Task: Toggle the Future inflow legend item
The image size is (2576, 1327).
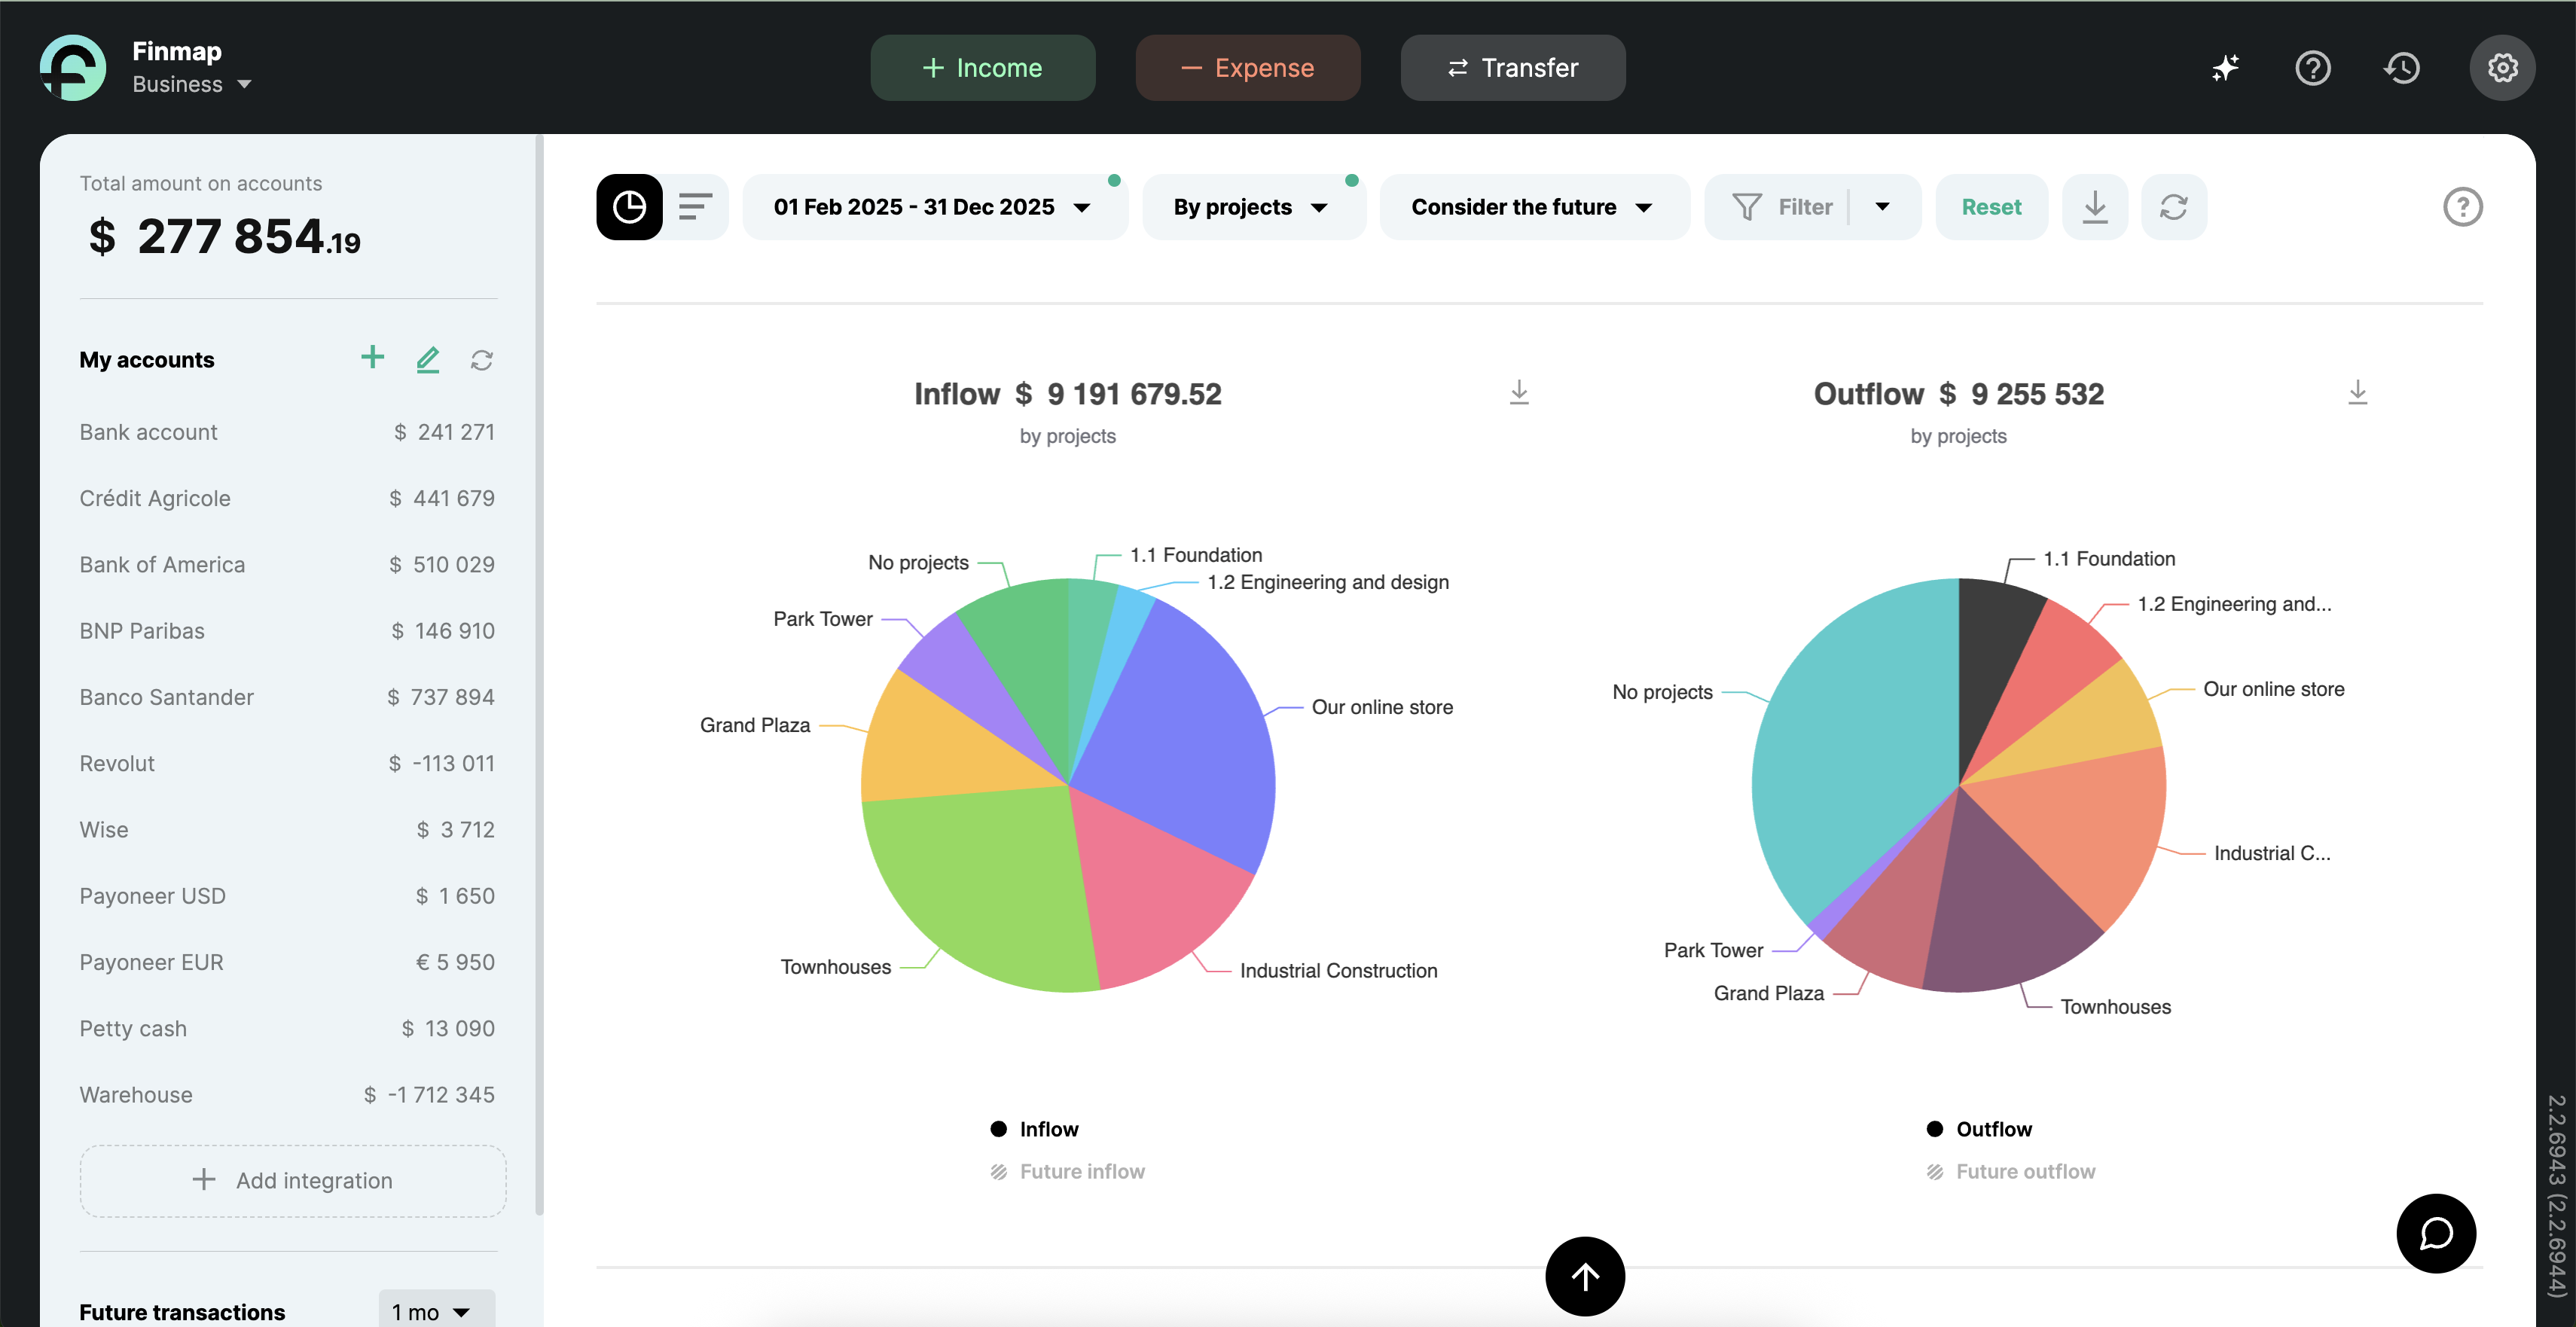Action: click(x=1067, y=1171)
